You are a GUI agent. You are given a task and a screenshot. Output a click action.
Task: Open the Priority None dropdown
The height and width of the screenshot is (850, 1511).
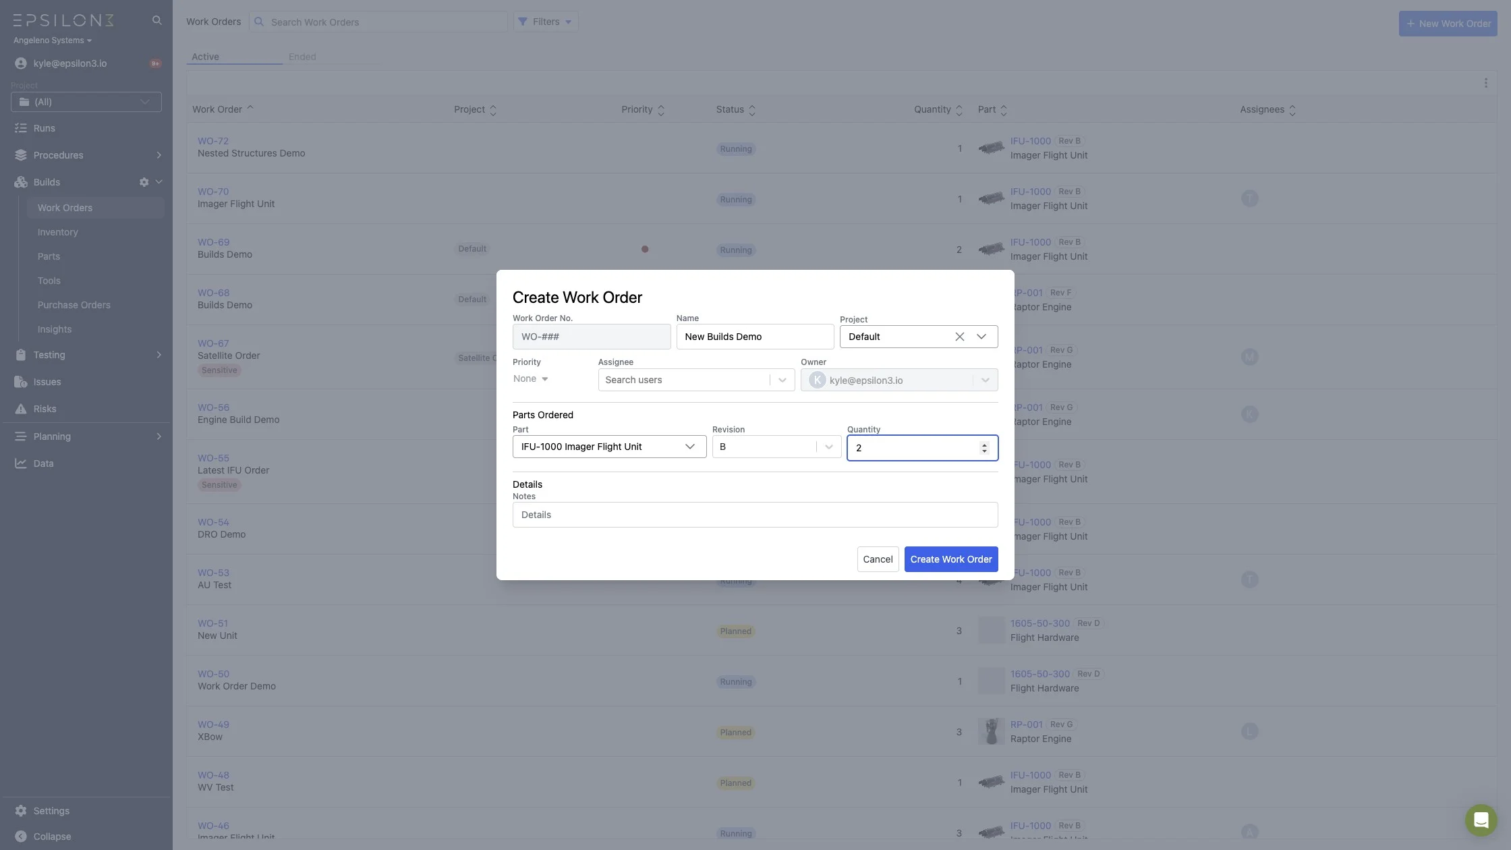[531, 379]
